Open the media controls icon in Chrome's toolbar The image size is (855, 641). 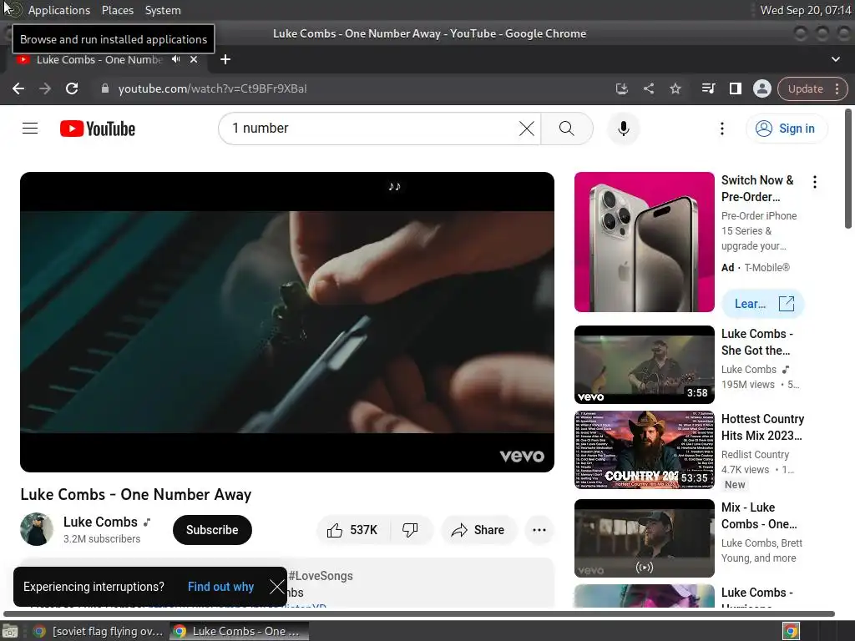708,88
